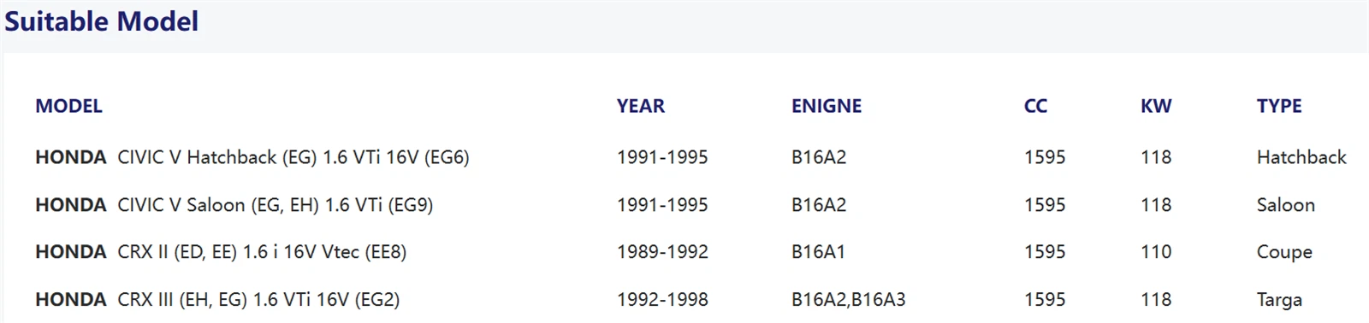
Task: Select the MODEL column header
Action: tap(68, 106)
